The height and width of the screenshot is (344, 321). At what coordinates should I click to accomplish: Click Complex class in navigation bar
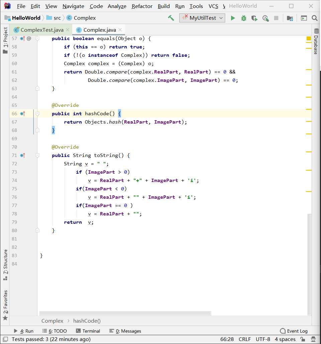(x=81, y=18)
